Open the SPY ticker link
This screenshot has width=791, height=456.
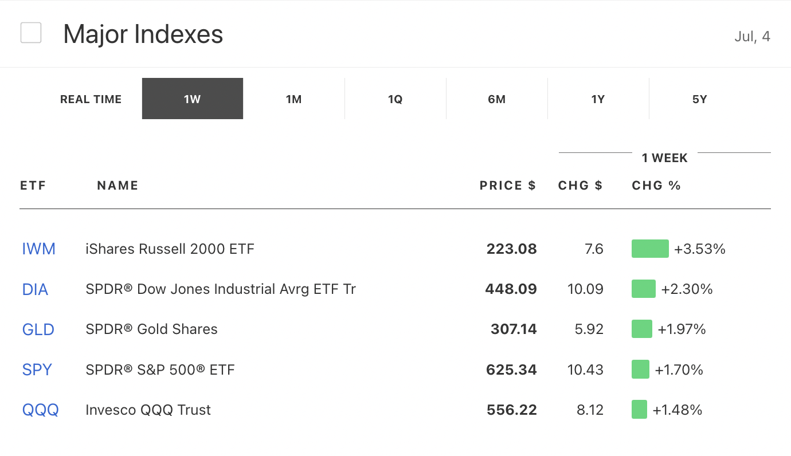click(37, 369)
